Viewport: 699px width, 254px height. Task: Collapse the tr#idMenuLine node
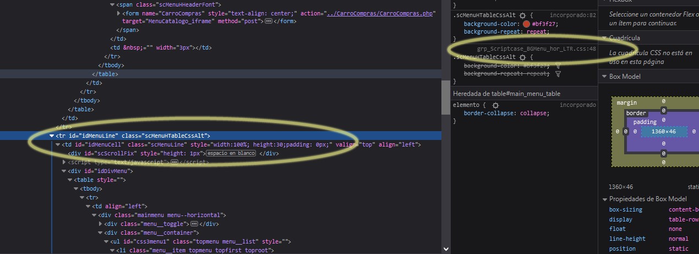point(52,136)
